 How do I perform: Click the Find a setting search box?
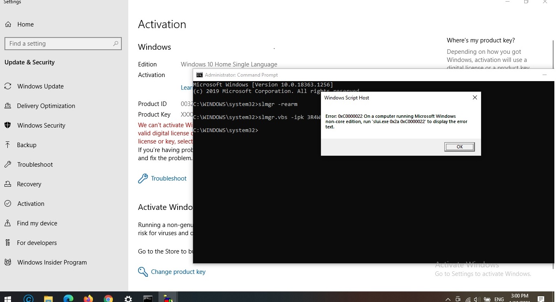(63, 43)
